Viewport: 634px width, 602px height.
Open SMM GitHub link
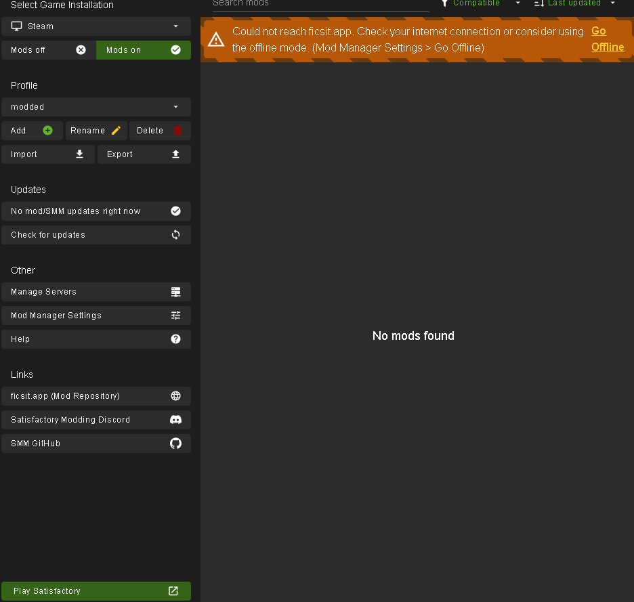tap(96, 444)
